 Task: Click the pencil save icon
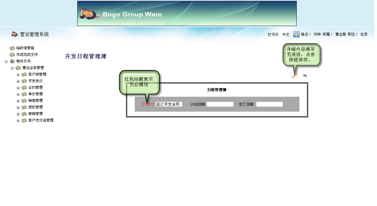pos(294,76)
